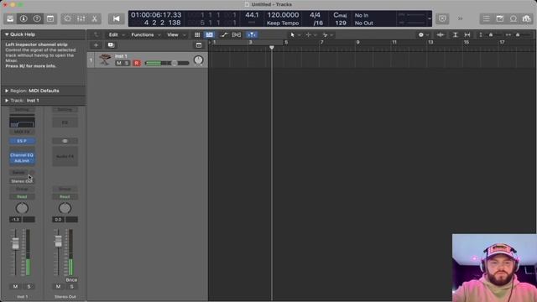Screen dimensions: 537x302
Task: Toggle Show Automation curve button
Action: (224, 34)
